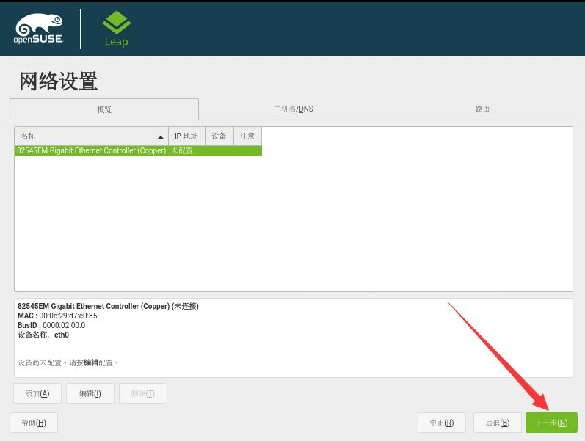Screen dimensions: 585x441
Task: Click the 注意 column header
Action: point(248,136)
